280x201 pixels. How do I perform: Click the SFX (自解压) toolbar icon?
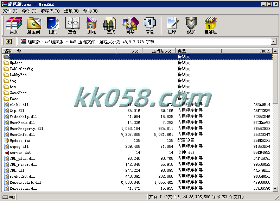click(x=211, y=26)
